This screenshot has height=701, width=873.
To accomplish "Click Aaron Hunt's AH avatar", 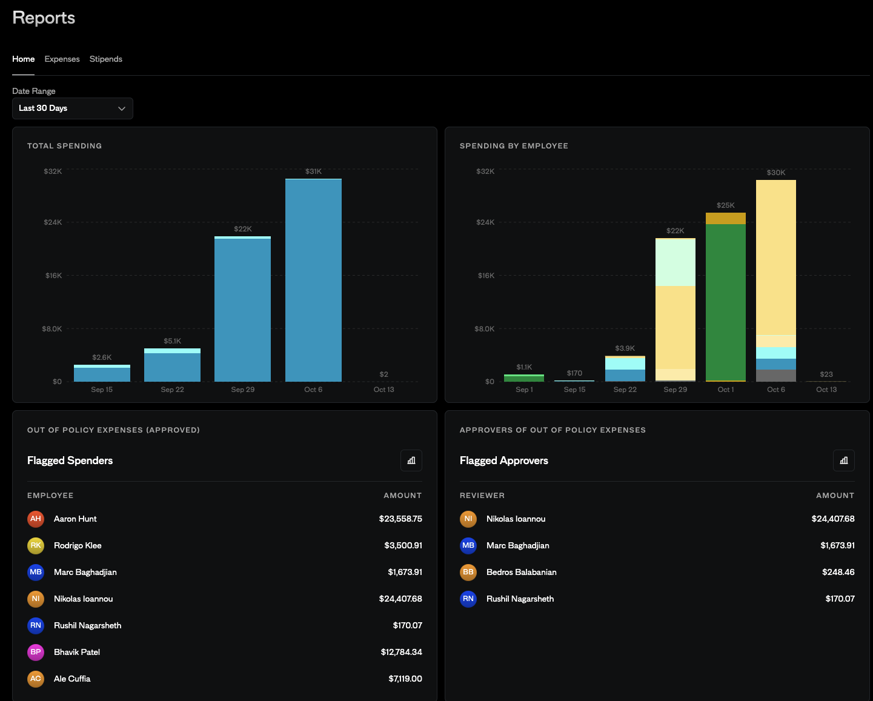I will (x=36, y=519).
